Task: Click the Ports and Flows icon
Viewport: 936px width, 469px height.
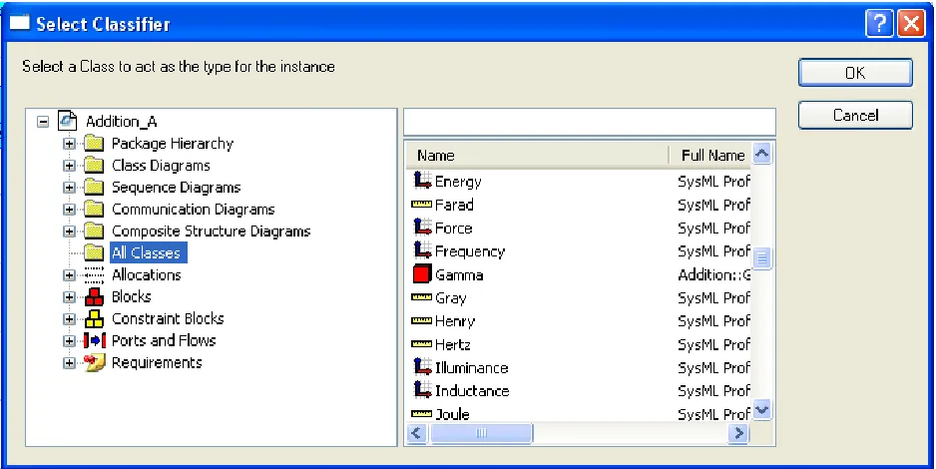Action: 95,340
